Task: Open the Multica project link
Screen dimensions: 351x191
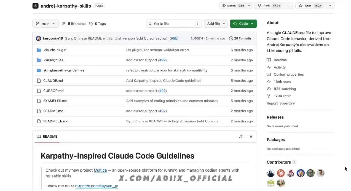Action: click(x=100, y=170)
